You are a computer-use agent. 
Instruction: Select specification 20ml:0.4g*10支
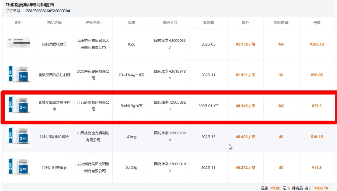(132, 75)
